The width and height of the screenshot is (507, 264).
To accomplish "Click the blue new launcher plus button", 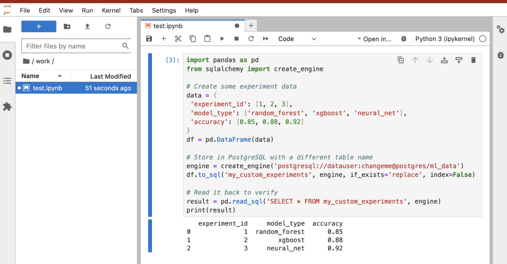I will click(x=39, y=26).
